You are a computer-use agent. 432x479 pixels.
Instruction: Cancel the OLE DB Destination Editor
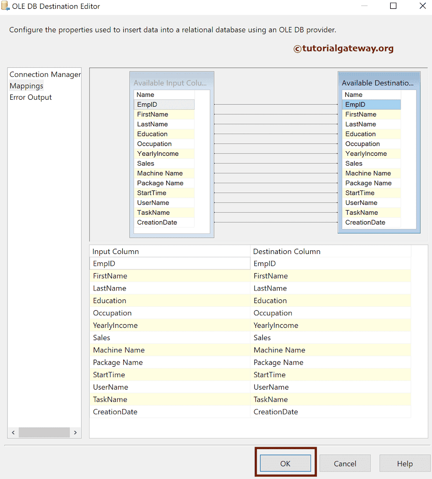coord(345,463)
